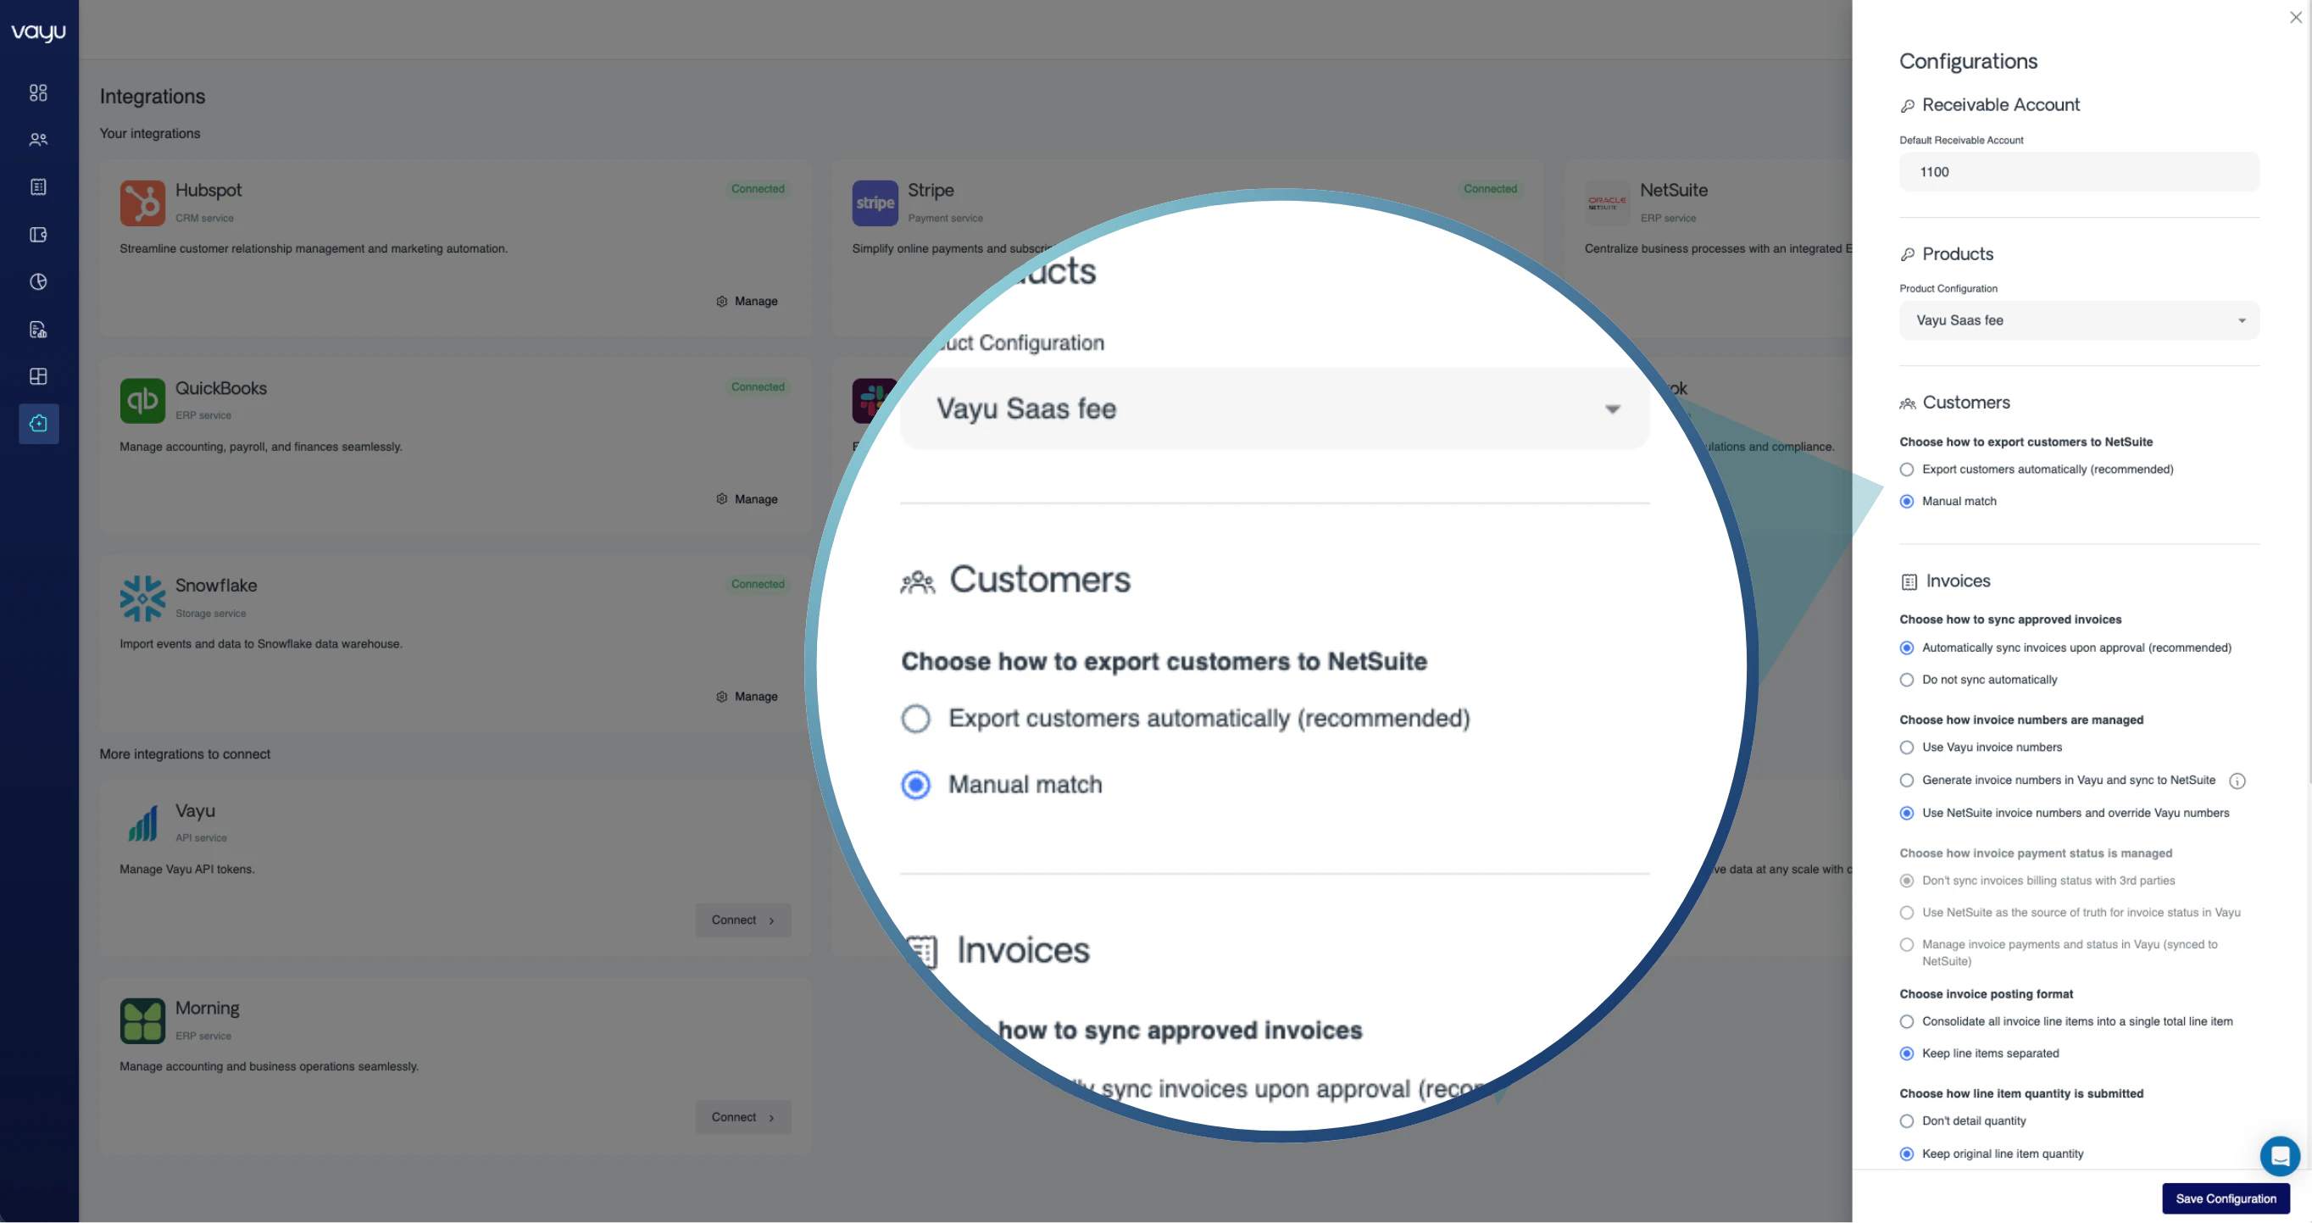The height and width of the screenshot is (1223, 2312).
Task: Click the Default Receivable Account field
Action: coord(2079,172)
